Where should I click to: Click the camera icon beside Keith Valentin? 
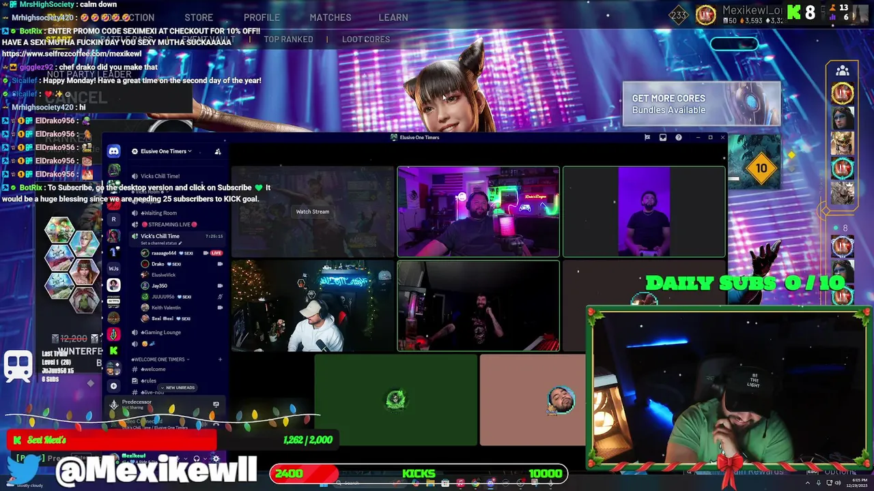[x=219, y=308]
